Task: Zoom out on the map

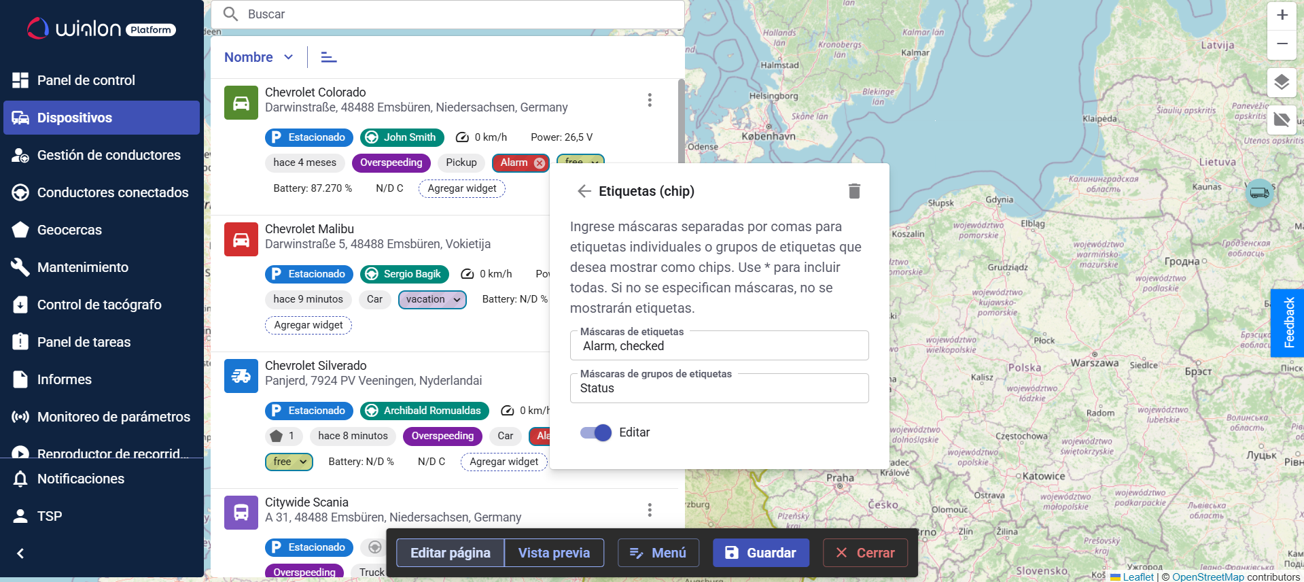Action: pos(1282,44)
